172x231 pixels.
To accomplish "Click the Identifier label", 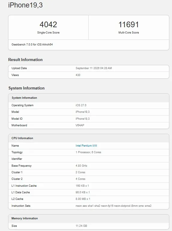I will 17,159.
